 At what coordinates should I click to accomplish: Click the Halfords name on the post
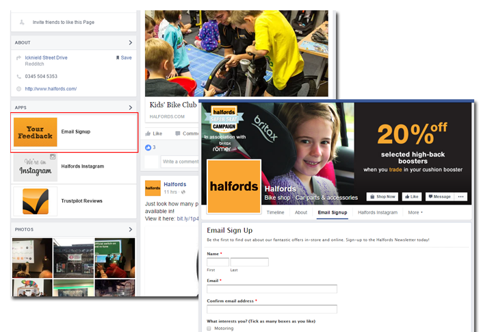tap(174, 184)
